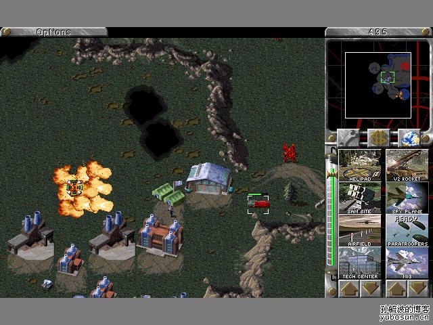Click green viewport rectangle on the radar

click(x=388, y=77)
